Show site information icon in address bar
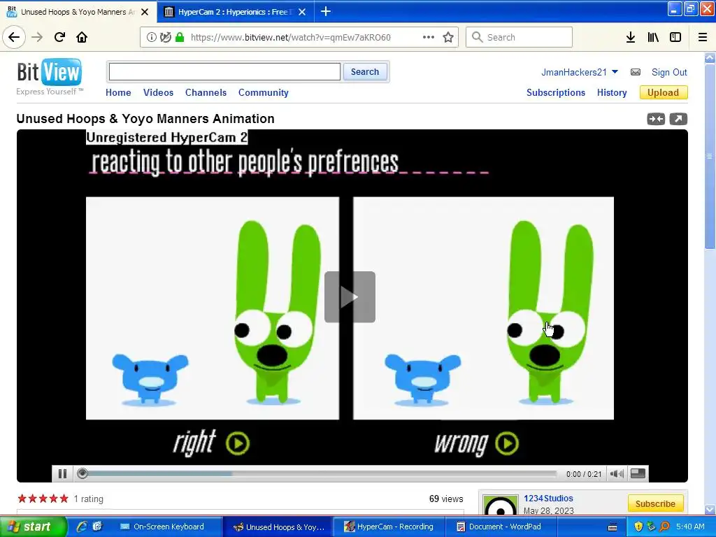The image size is (716, 537). click(x=152, y=38)
